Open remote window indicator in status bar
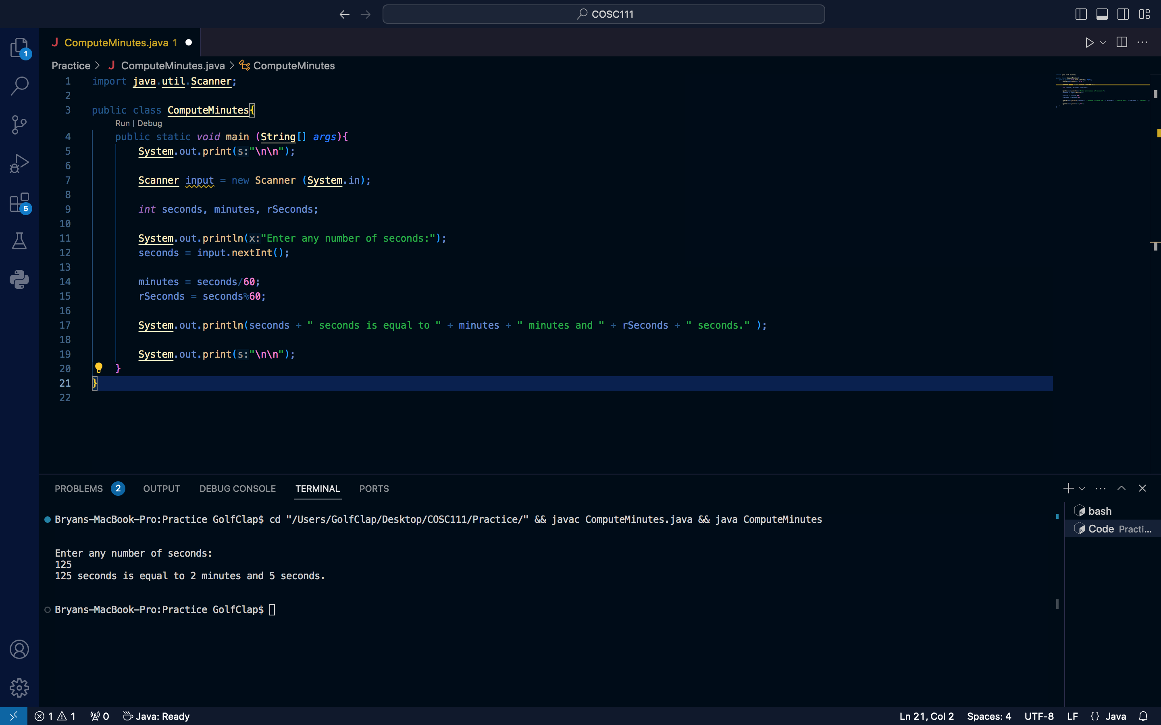This screenshot has height=725, width=1161. [x=13, y=716]
